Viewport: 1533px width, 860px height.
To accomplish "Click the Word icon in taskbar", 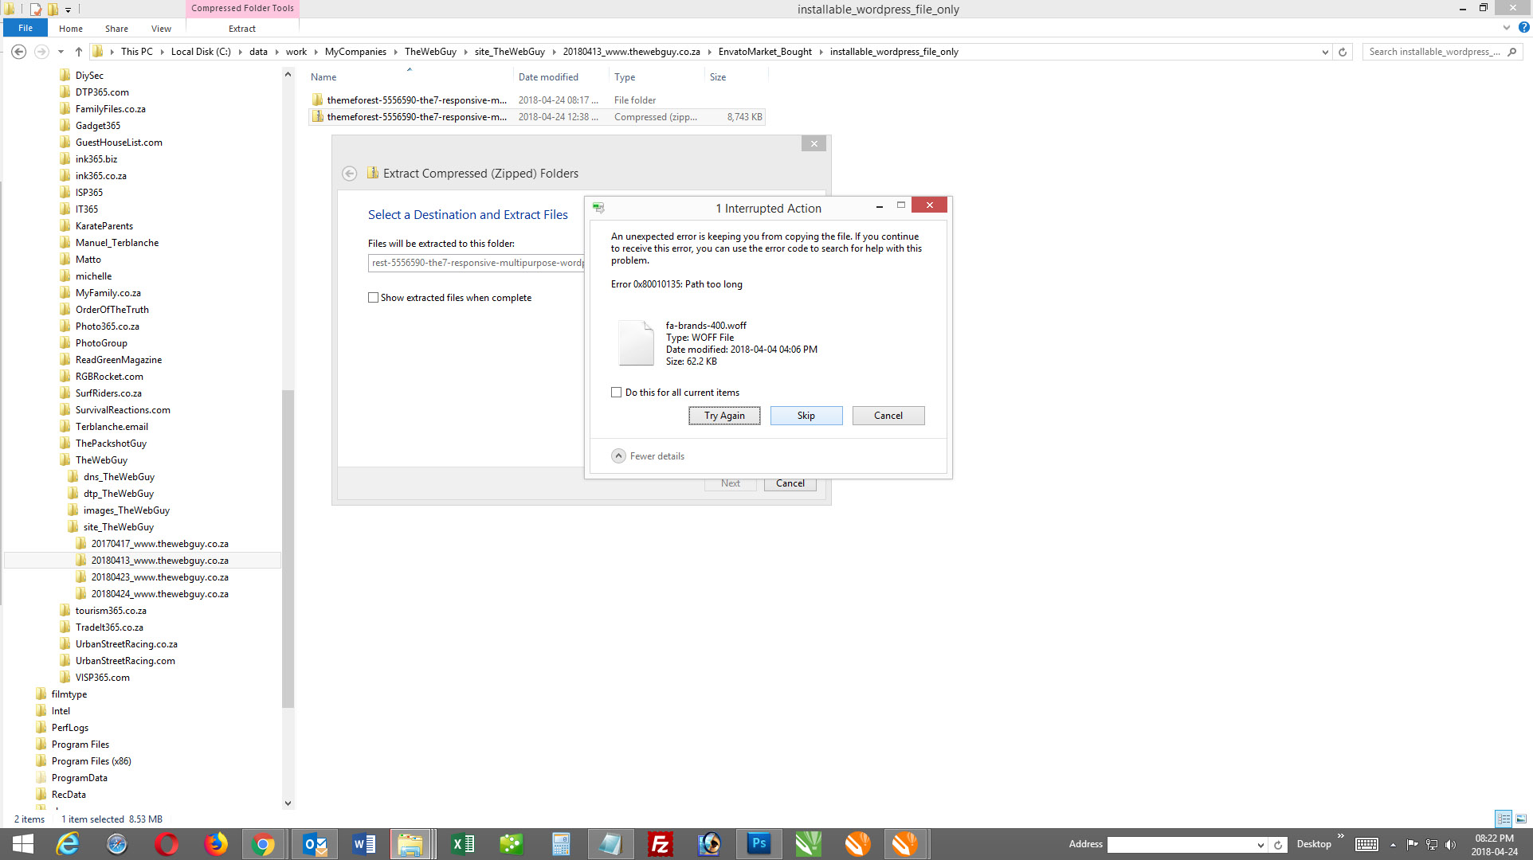I will (363, 843).
